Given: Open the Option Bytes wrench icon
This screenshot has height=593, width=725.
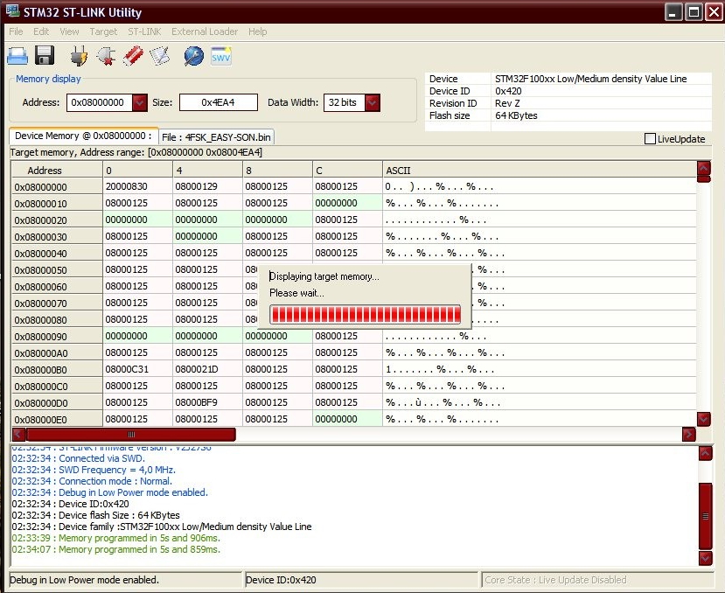Looking at the screenshot, I should pos(193,56).
